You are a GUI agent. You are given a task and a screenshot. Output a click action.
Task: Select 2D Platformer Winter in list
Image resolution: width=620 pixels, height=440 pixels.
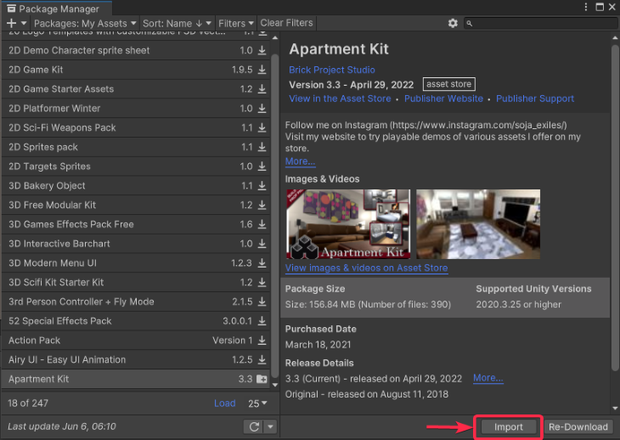coord(136,109)
